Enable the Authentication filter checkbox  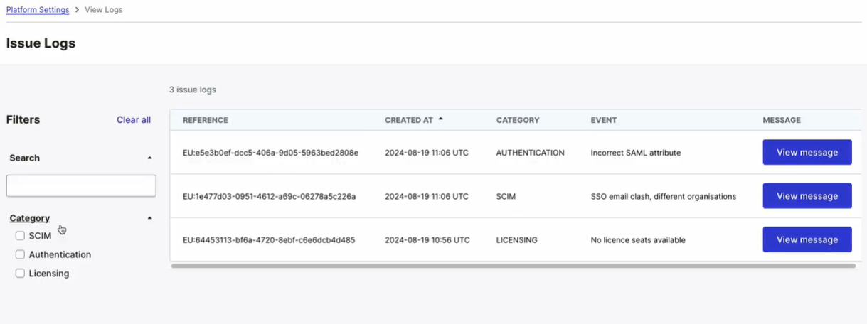20,254
